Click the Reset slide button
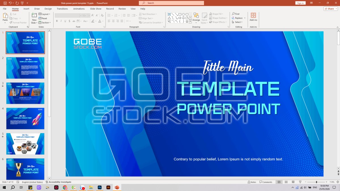This screenshot has height=191, width=340. (43, 18)
